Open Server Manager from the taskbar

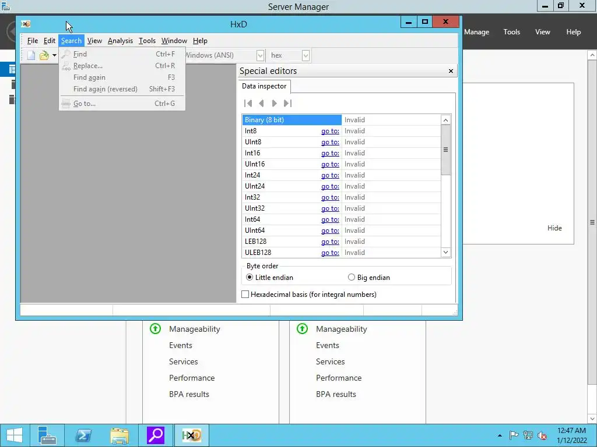47,435
